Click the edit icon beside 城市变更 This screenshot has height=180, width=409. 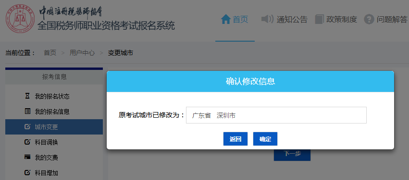coord(27,127)
